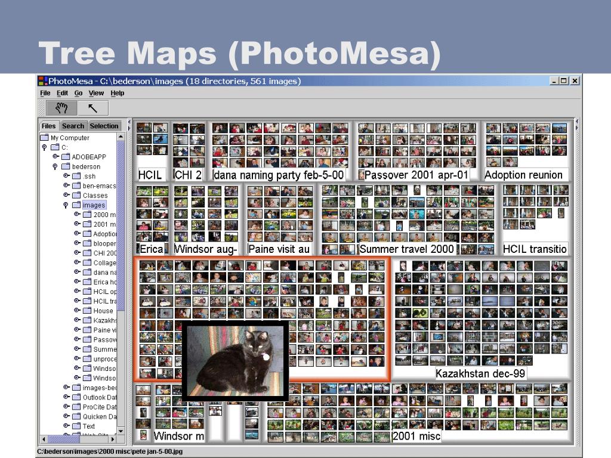Select the images-be folder in tree
Screen dimensions: 611x458
(100, 388)
